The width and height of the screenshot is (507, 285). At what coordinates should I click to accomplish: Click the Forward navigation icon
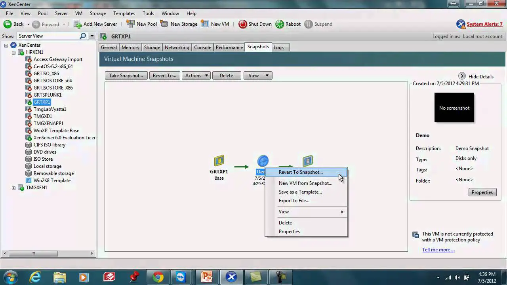[36, 24]
